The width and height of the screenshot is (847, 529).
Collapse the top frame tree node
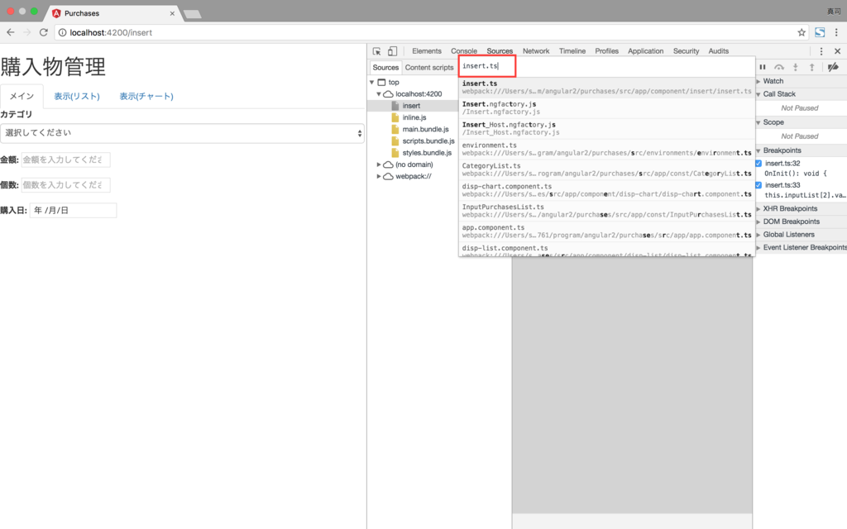[371, 82]
